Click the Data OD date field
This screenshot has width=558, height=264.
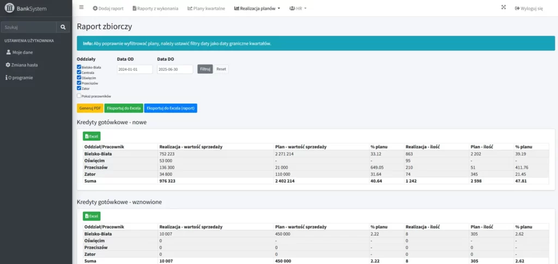pos(135,69)
